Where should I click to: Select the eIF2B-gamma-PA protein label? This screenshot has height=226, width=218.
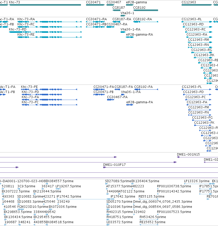140,102
